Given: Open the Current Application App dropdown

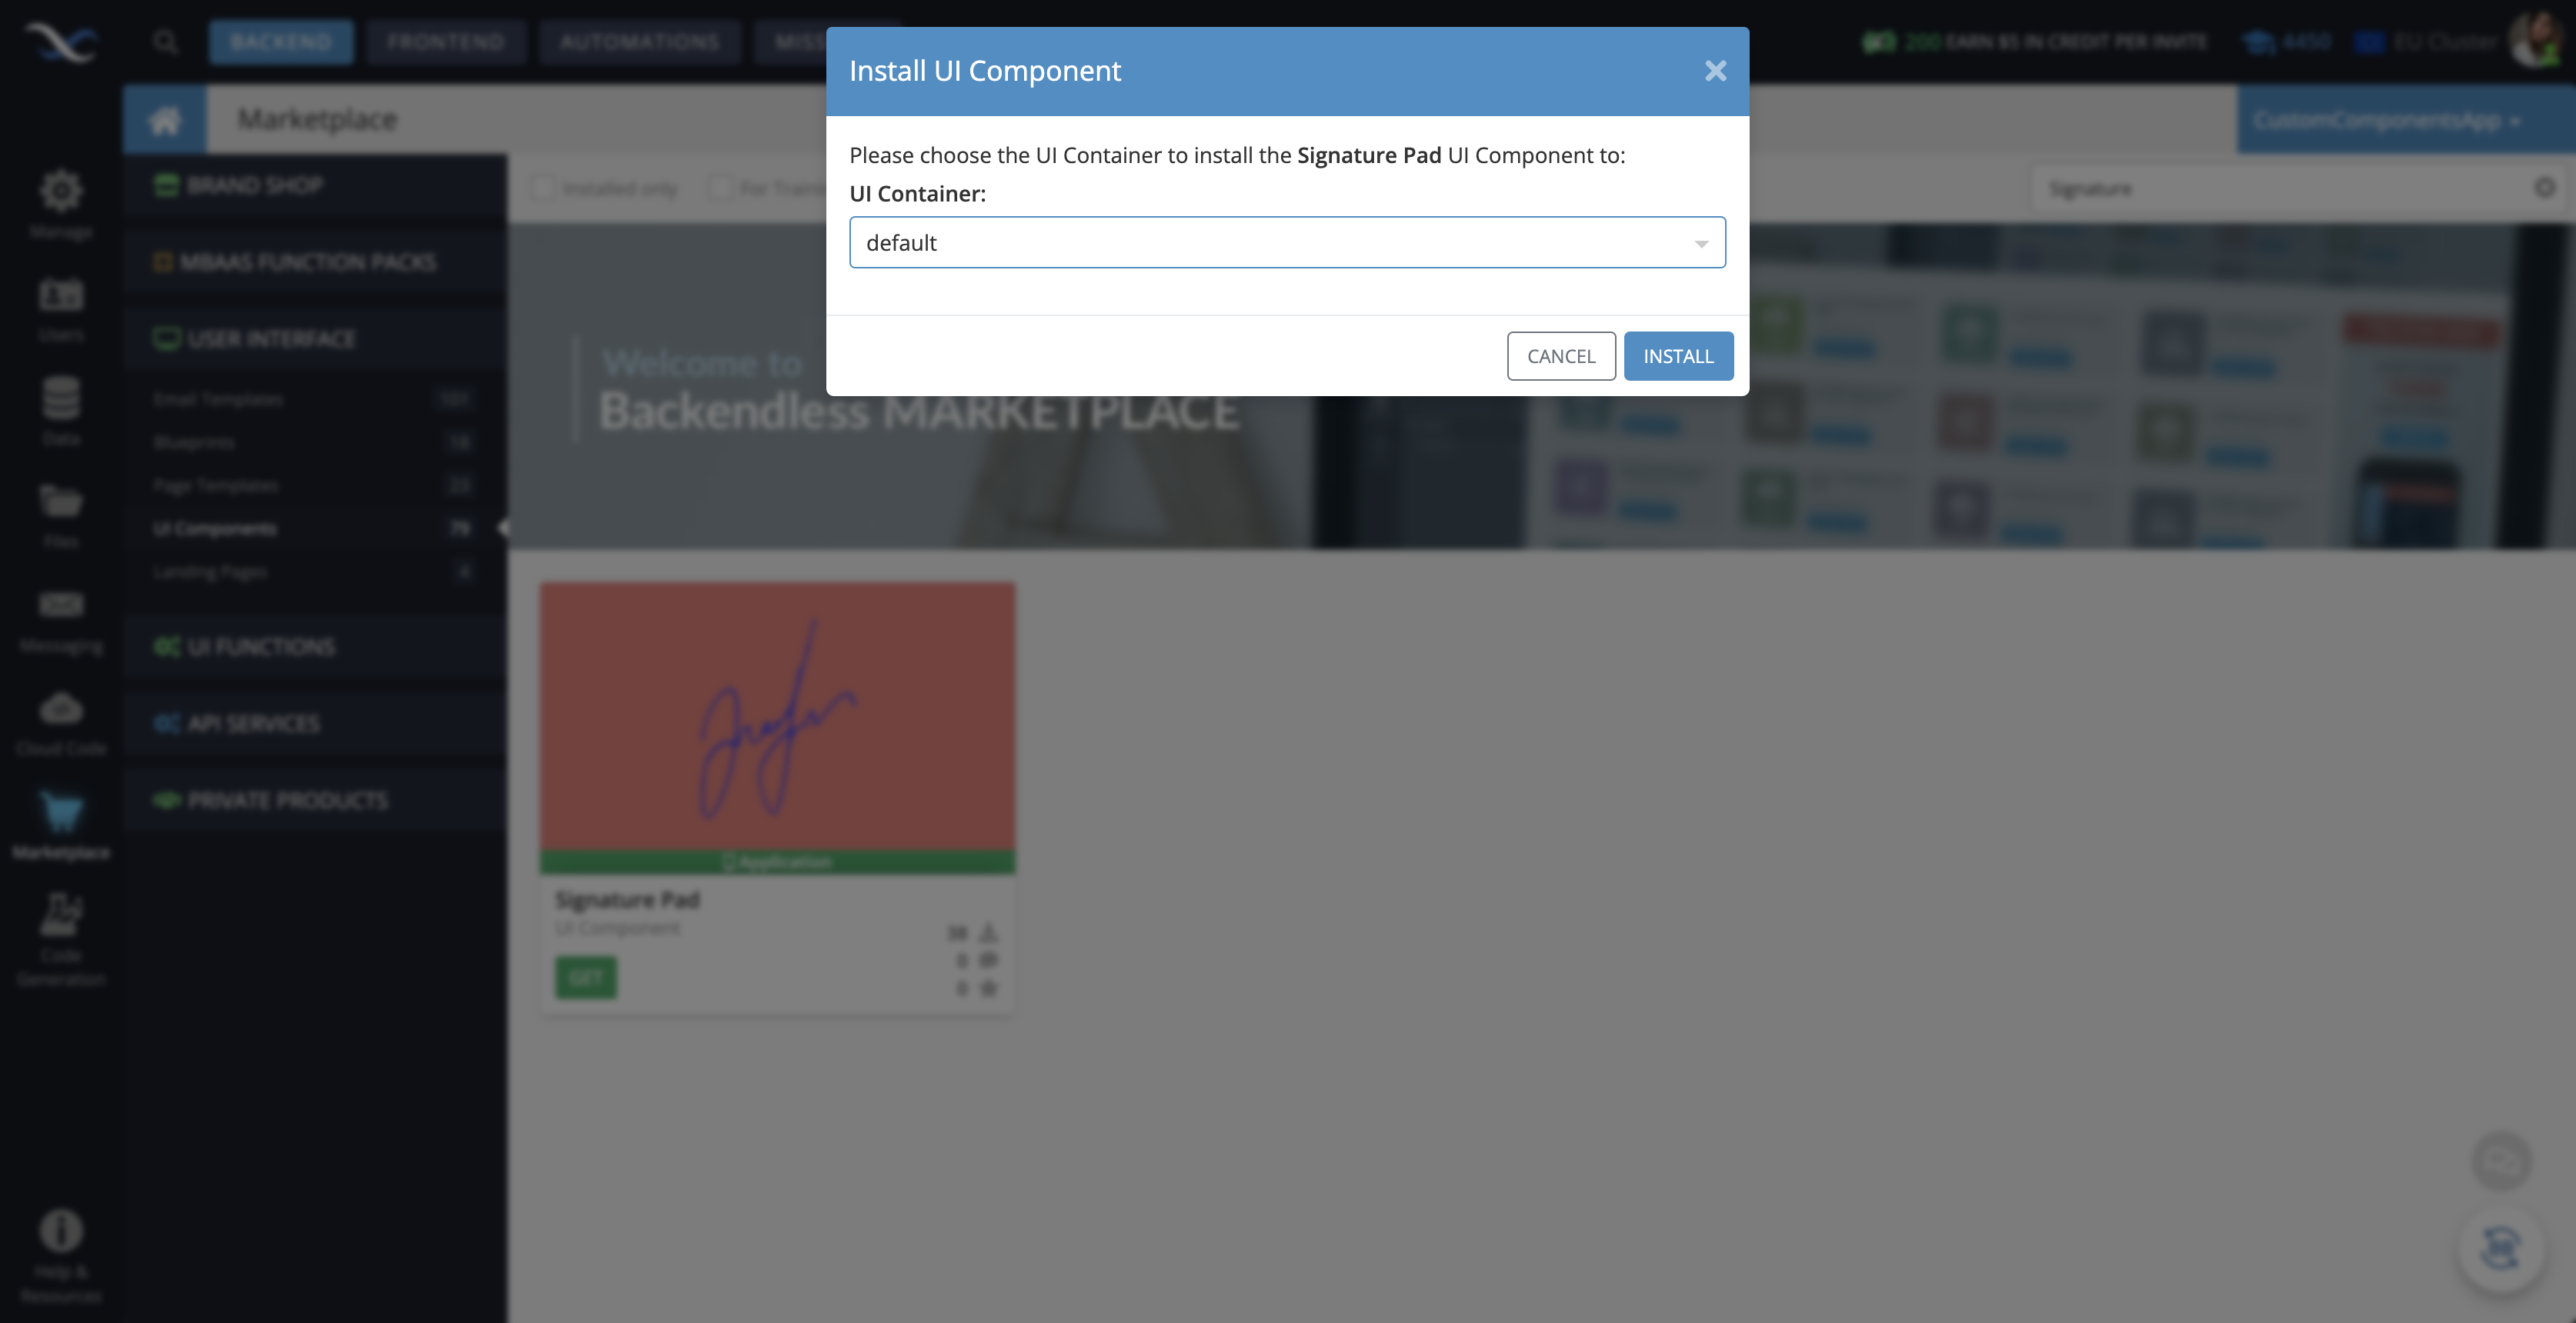Looking at the screenshot, I should [x=2384, y=118].
